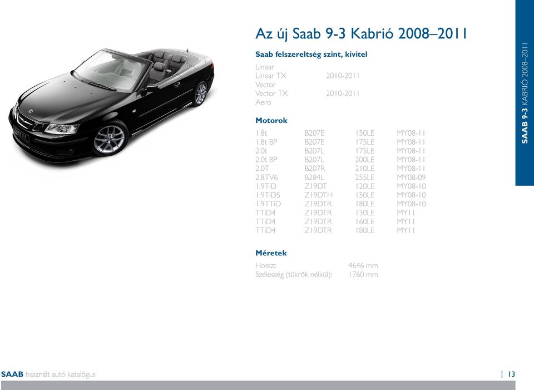Select engine code "B284L"
Viewport: 534px width, 390px height.
coord(314,177)
